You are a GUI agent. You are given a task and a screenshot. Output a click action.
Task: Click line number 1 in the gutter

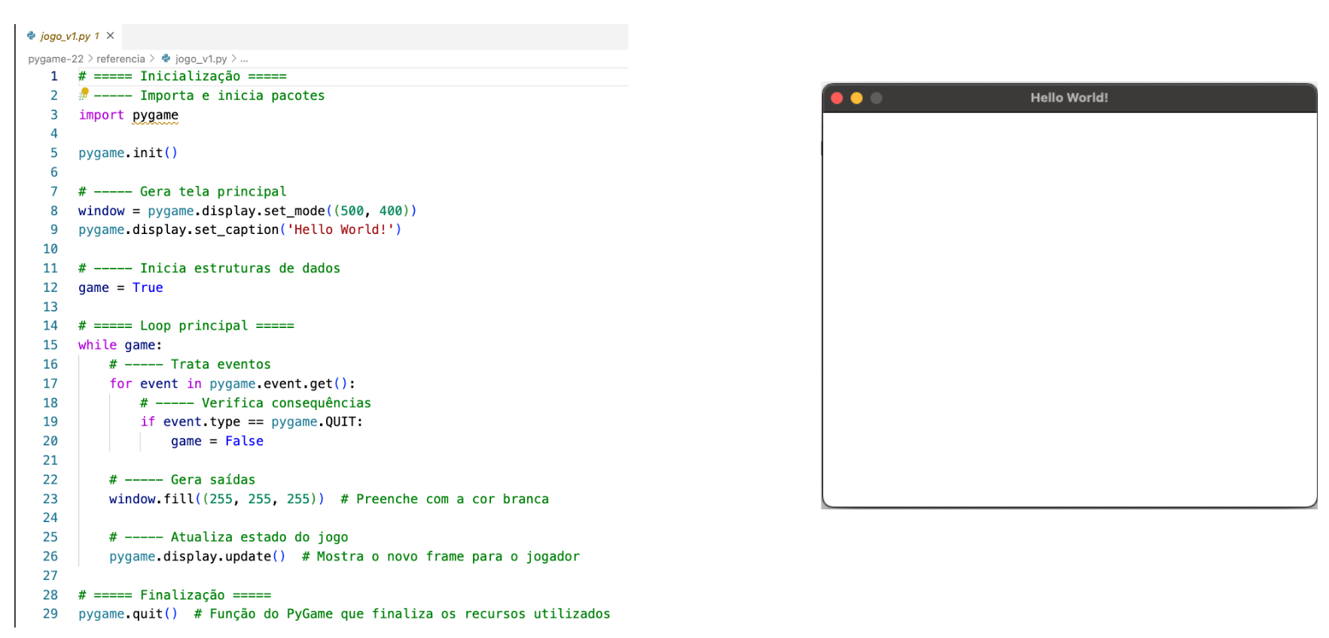pyautogui.click(x=54, y=76)
